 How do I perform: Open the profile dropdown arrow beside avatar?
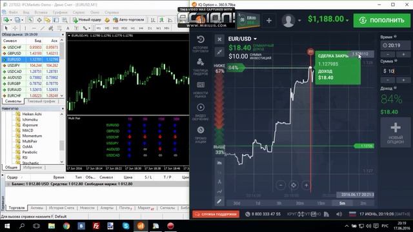(299, 20)
